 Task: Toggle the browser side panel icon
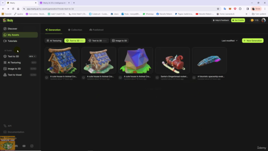(247, 9)
